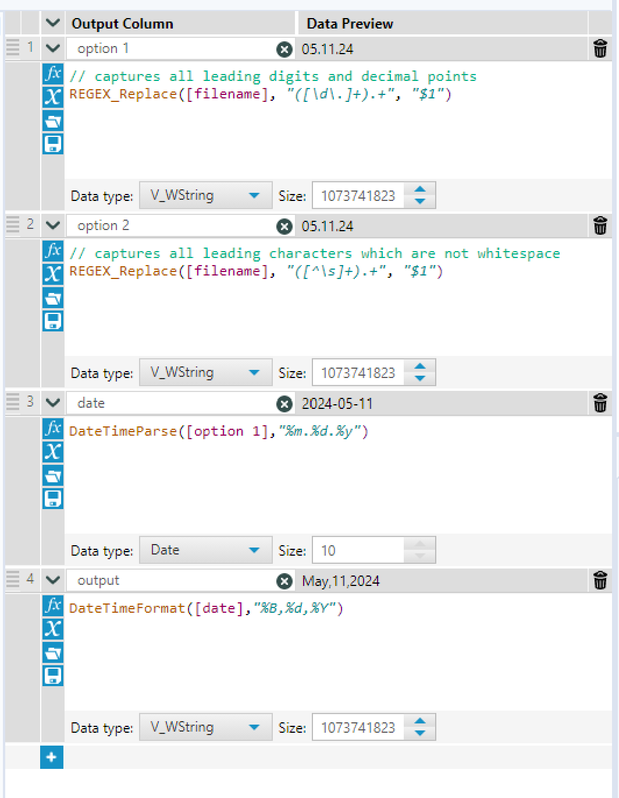The image size is (619, 798).
Task: Open functions list for option 1 expression
Action: point(52,73)
